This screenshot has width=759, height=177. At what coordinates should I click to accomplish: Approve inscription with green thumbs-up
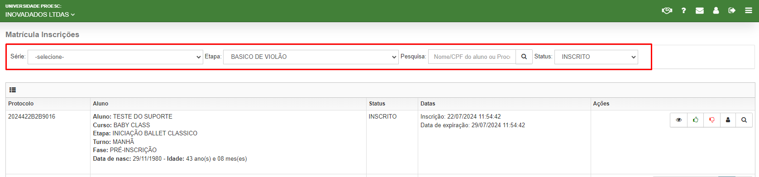point(696,120)
